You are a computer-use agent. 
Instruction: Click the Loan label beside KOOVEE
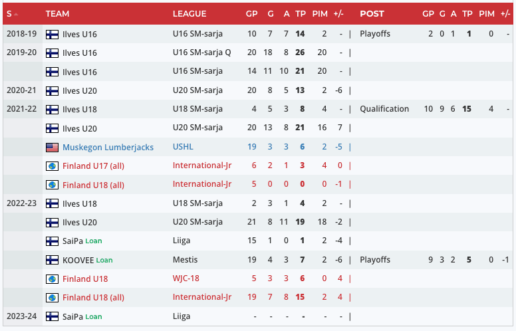click(104, 261)
